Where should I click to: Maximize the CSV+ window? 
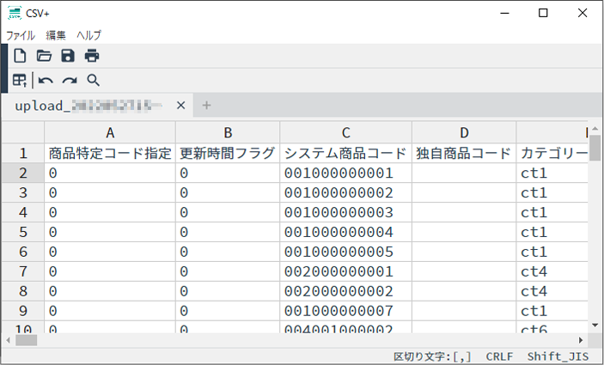pos(543,13)
